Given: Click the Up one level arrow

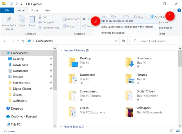Looking at the screenshot, I should [x=23, y=41].
